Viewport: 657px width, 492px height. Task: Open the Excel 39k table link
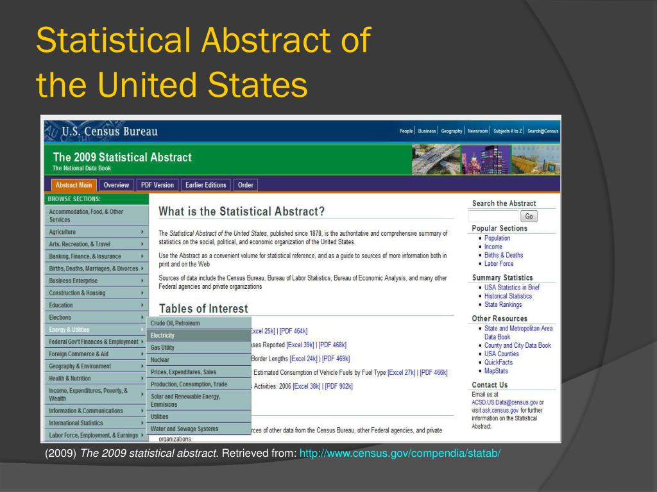tap(300, 345)
